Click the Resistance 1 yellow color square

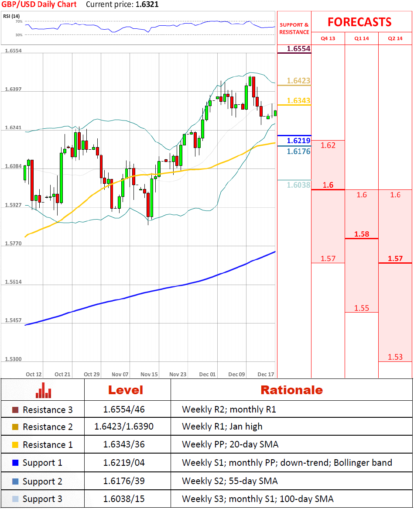(x=15, y=445)
